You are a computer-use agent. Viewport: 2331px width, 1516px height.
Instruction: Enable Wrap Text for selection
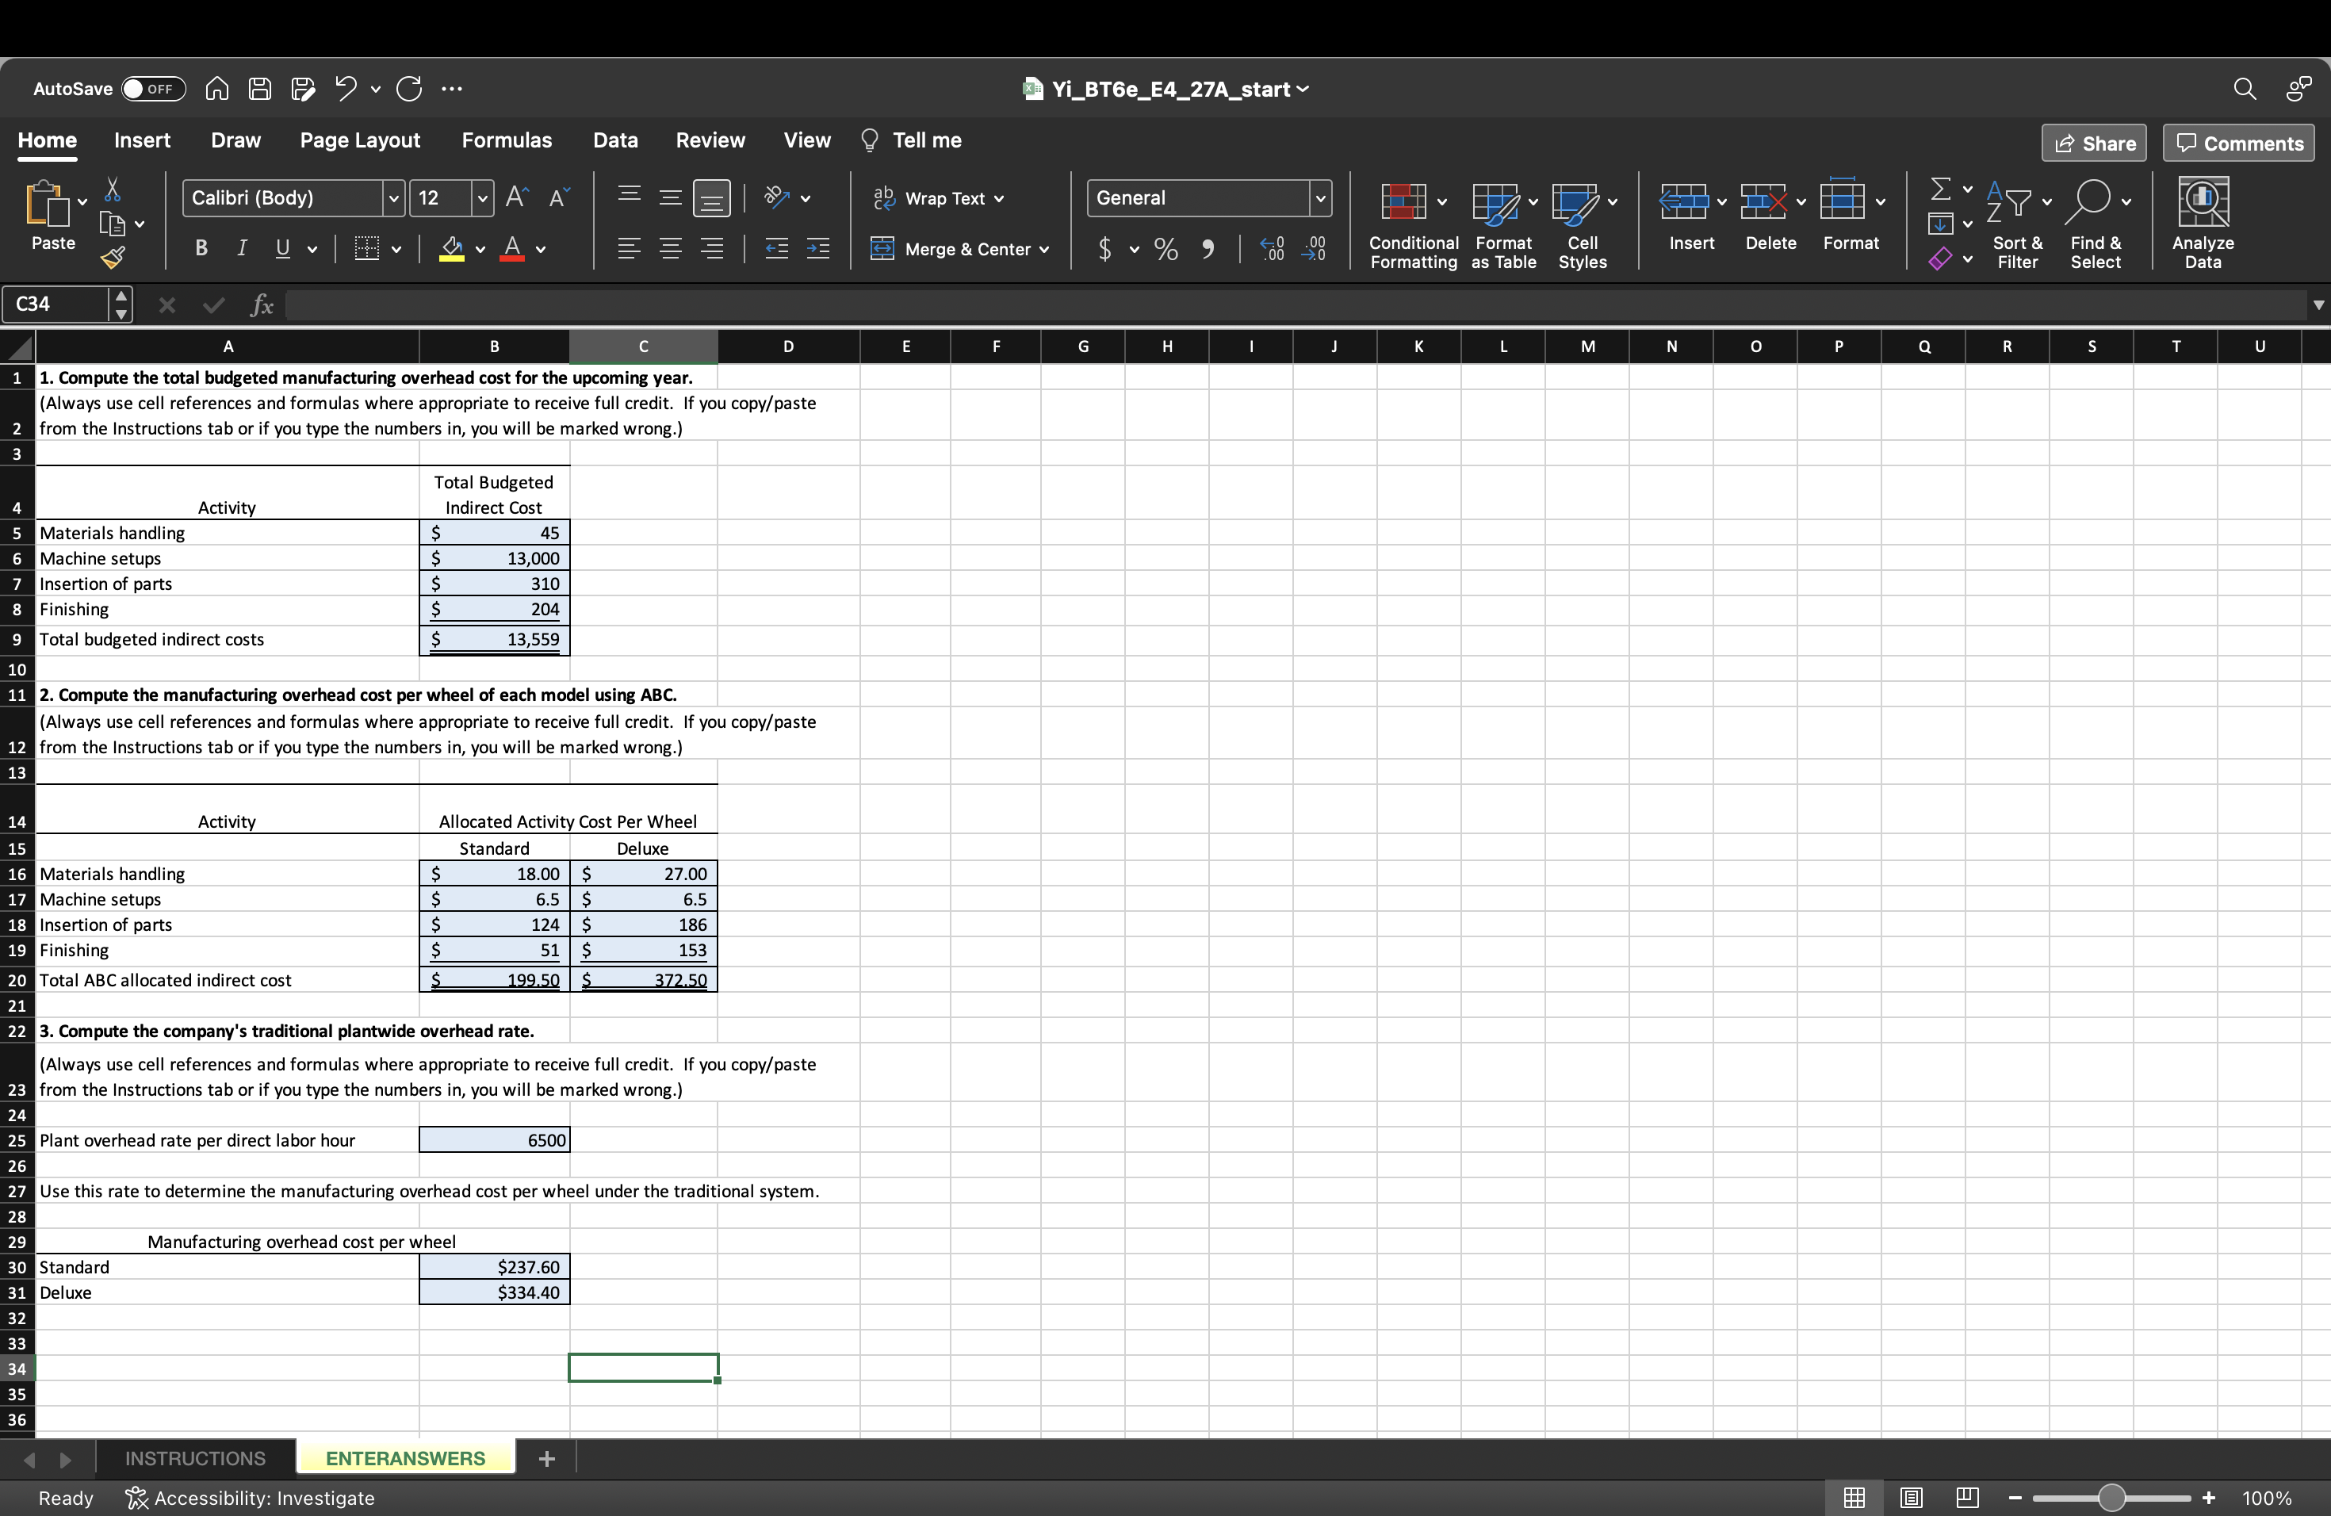coord(937,197)
